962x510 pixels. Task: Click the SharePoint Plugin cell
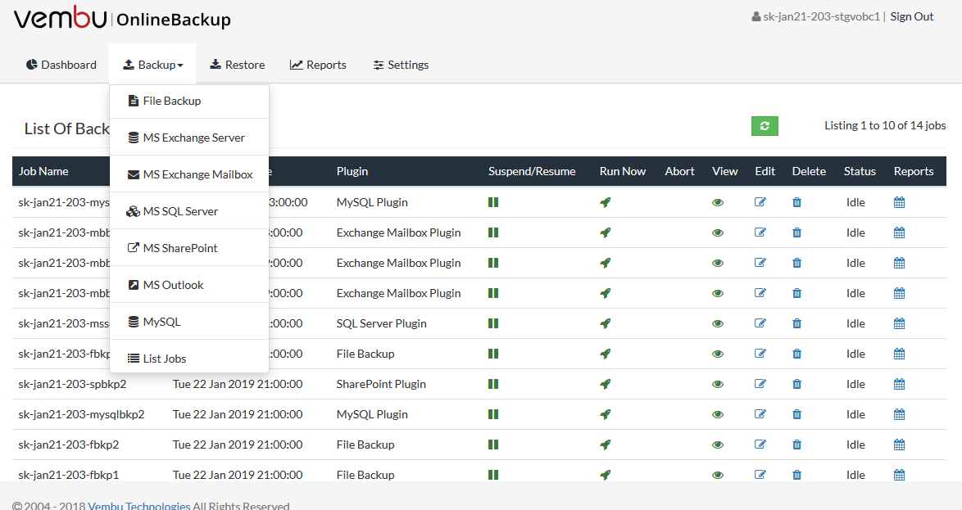point(381,384)
